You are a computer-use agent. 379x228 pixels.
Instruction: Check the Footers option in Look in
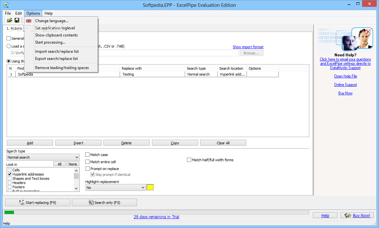coord(10,187)
